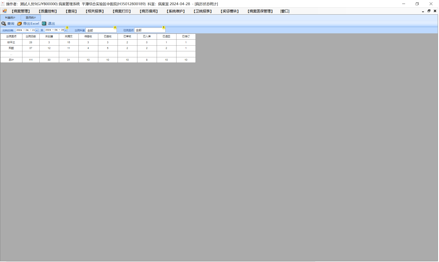Click the ellipsis row cell under 郑毅
Viewport: 439px width, 262px height.
[x=11, y=54]
